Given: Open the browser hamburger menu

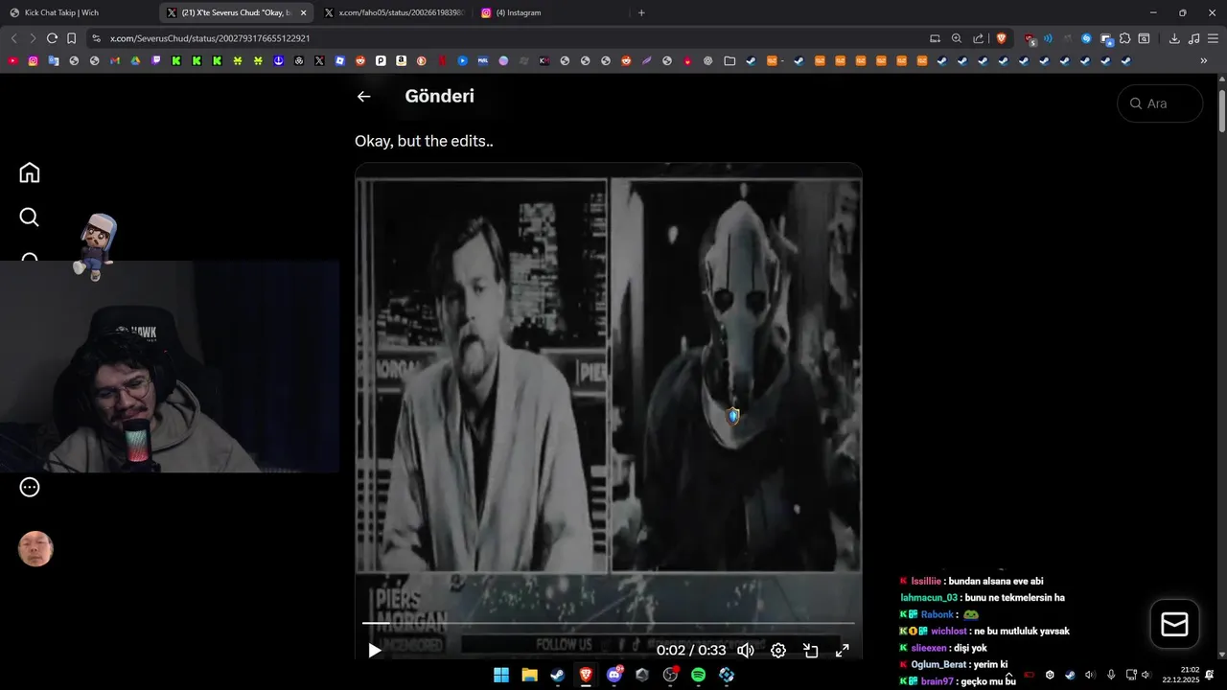Looking at the screenshot, I should pos(1213,38).
